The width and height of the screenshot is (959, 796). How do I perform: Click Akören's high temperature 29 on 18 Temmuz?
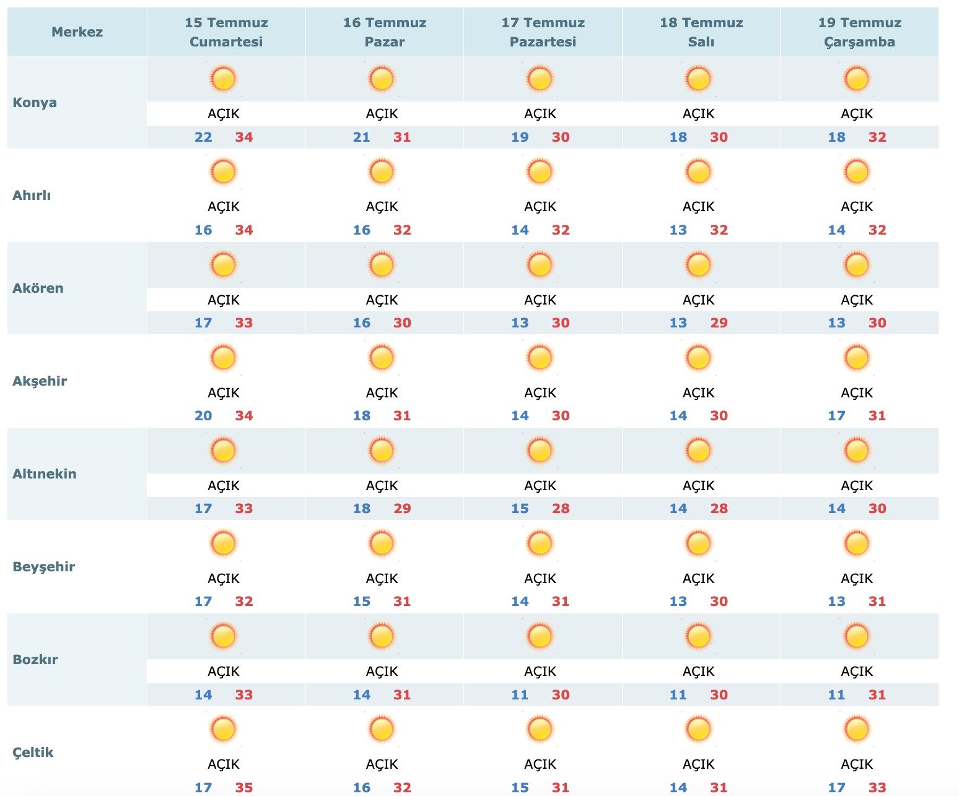719,323
